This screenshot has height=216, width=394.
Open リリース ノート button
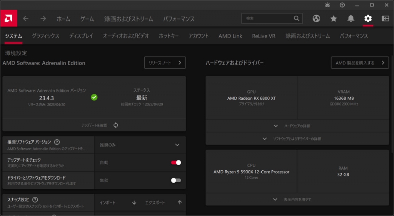[165, 63]
